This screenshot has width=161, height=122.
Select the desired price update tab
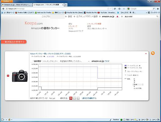71,61
